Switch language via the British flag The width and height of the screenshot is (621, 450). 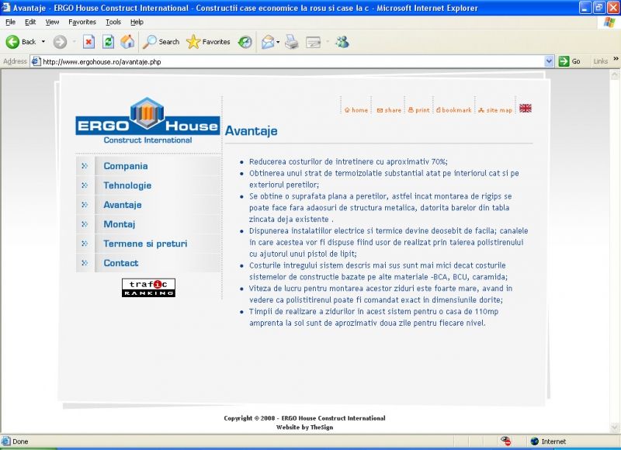(526, 109)
